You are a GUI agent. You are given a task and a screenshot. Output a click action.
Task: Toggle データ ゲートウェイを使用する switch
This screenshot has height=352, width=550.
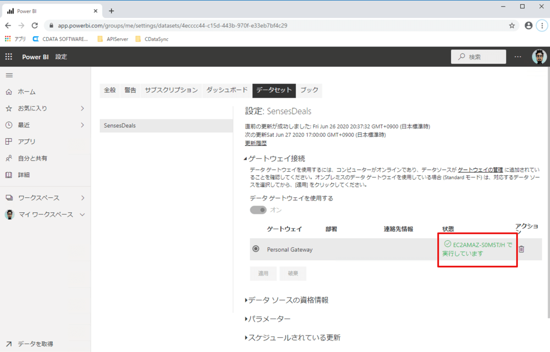(258, 210)
